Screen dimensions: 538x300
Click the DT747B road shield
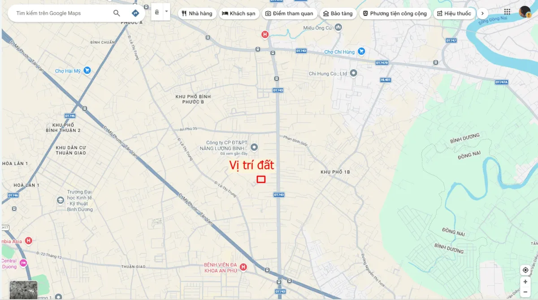tap(382, 62)
